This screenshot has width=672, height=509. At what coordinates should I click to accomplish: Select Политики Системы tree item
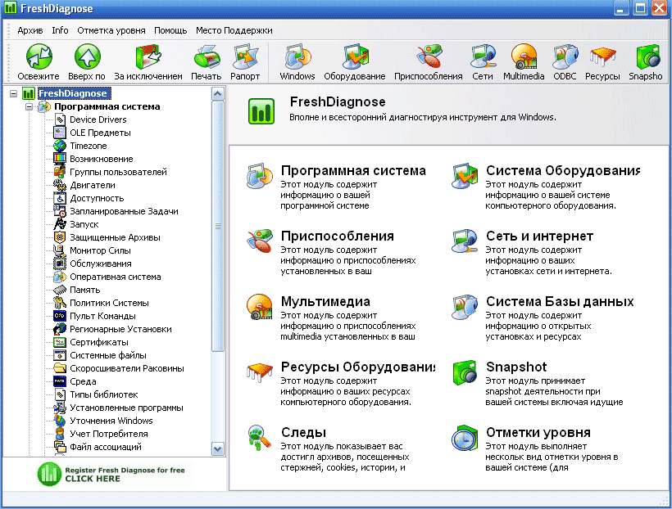[x=109, y=303]
